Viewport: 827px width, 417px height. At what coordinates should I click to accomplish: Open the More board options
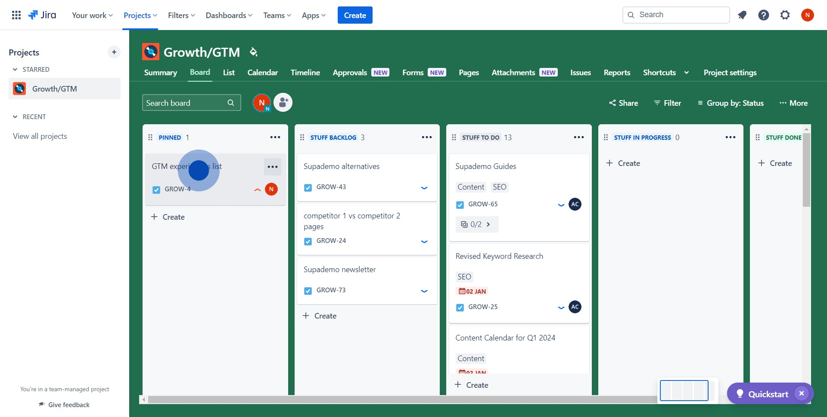(793, 103)
